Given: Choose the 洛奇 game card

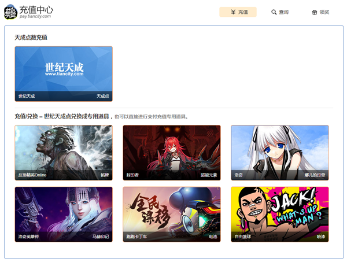Looking at the screenshot, I should click(280, 153).
